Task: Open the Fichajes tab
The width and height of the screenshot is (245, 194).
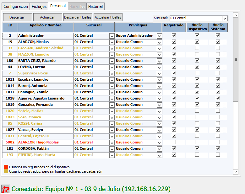Action: pos(39,6)
